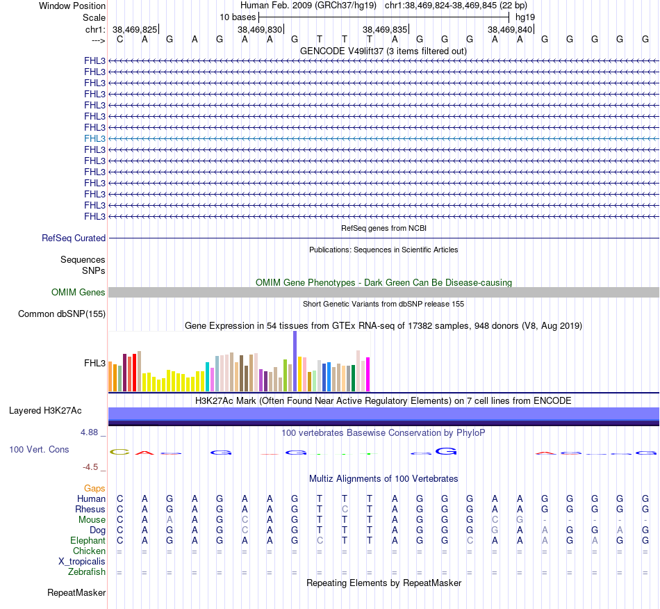Click the 'Layered H3K27Ac' track label
Image resolution: width=660 pixels, height=609 pixels.
pos(45,411)
